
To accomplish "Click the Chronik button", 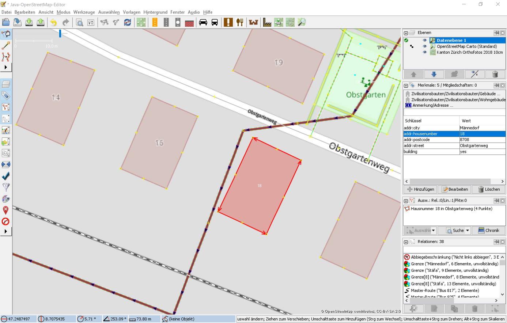I will (488, 231).
